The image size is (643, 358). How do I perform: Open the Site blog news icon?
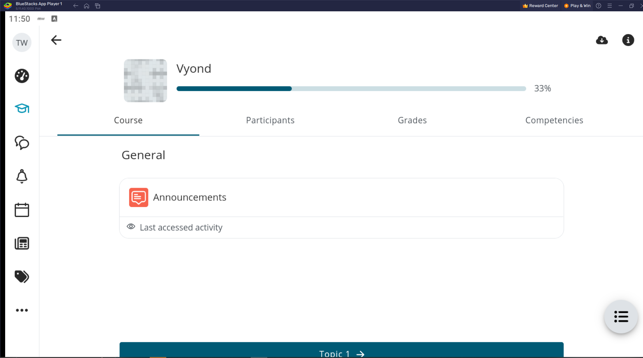click(22, 243)
